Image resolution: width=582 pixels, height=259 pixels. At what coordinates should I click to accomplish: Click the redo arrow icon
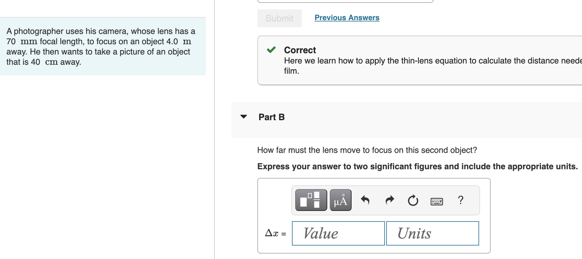tap(389, 200)
